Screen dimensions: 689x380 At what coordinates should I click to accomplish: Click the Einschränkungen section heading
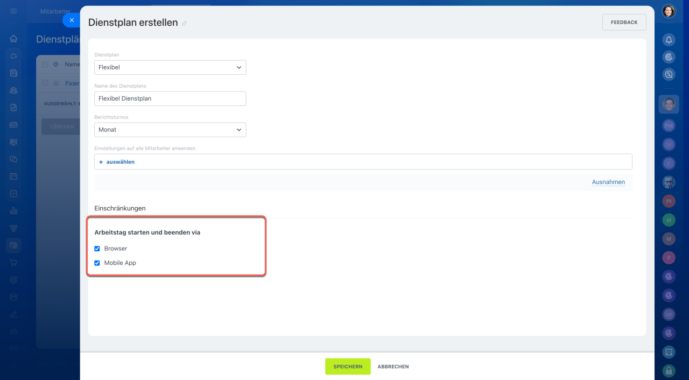120,208
